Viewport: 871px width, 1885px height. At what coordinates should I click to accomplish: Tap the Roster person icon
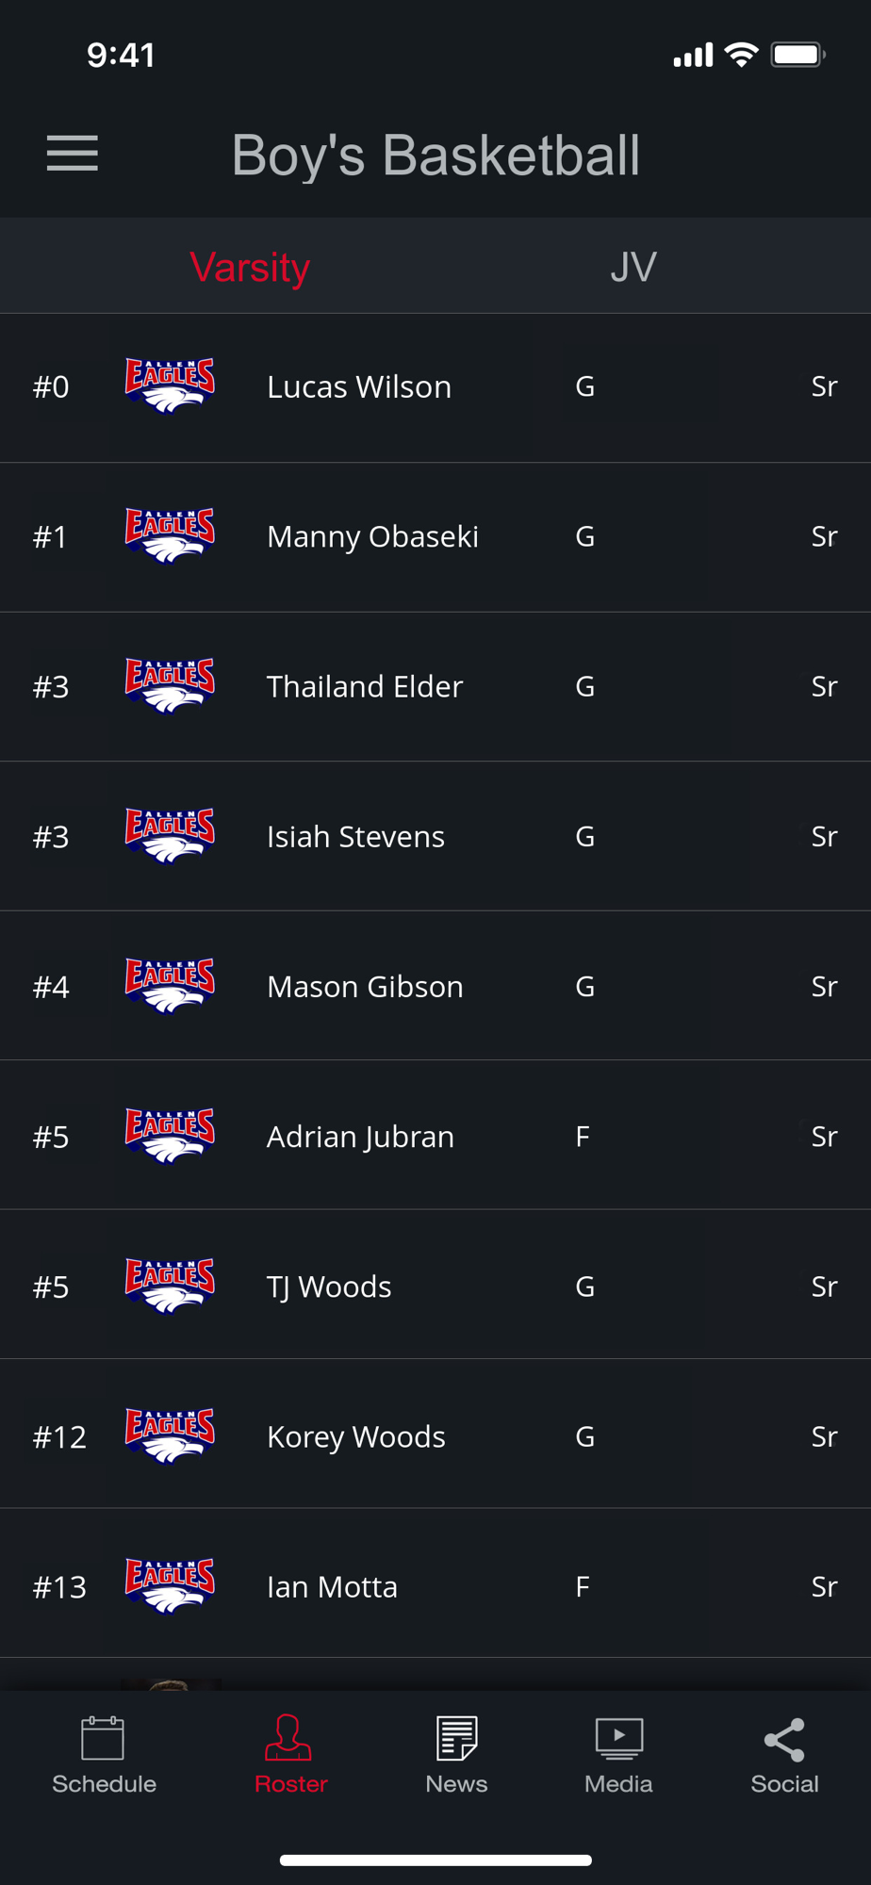click(288, 1738)
